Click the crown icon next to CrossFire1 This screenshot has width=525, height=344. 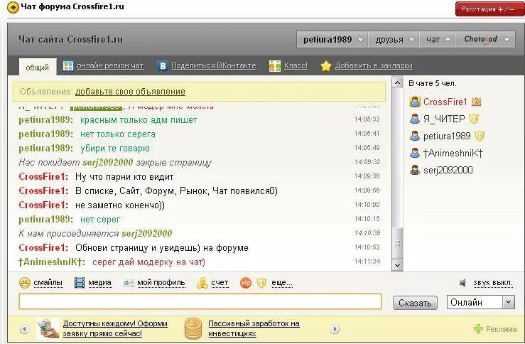pyautogui.click(x=476, y=102)
